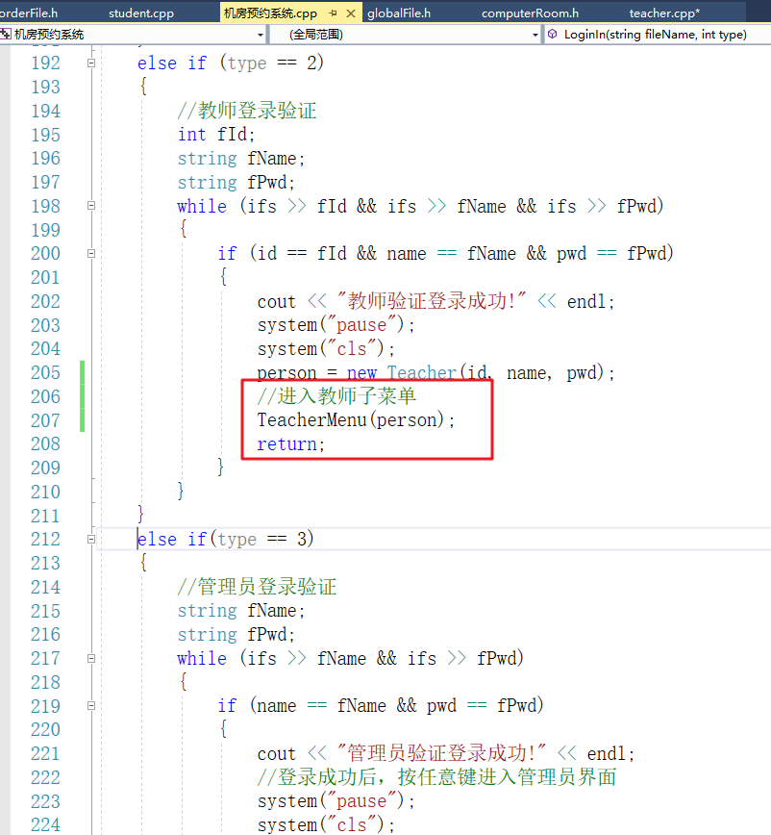The height and width of the screenshot is (835, 771).
Task: Switch to the globalFile.h tab
Action: click(399, 13)
